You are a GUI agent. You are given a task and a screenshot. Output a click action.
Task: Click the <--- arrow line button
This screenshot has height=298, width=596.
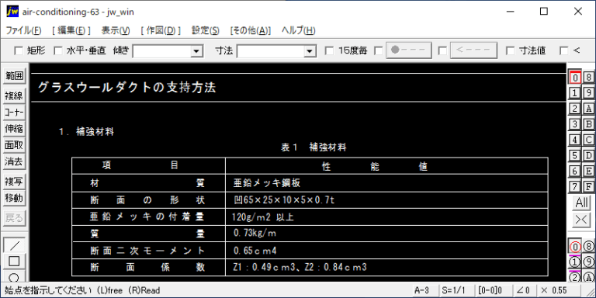tap(473, 50)
